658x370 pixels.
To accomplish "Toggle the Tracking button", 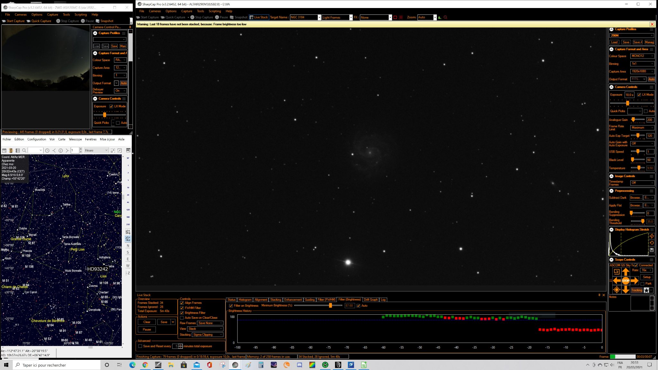I will (636, 290).
